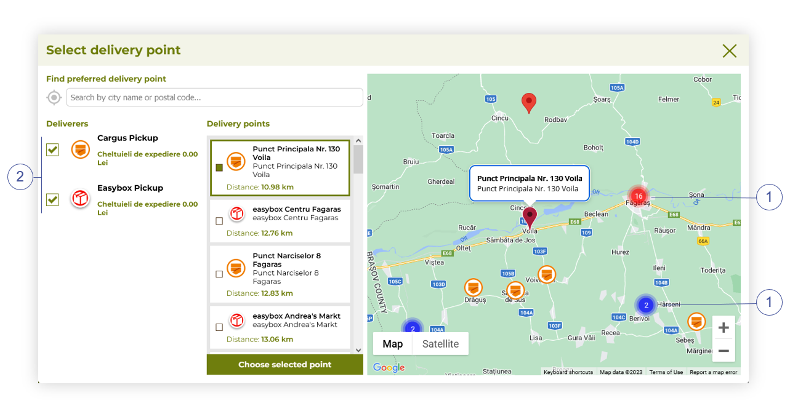The width and height of the screenshot is (790, 414).
Task: Click the easybox icon of Centru Fagaras
Action: [236, 213]
